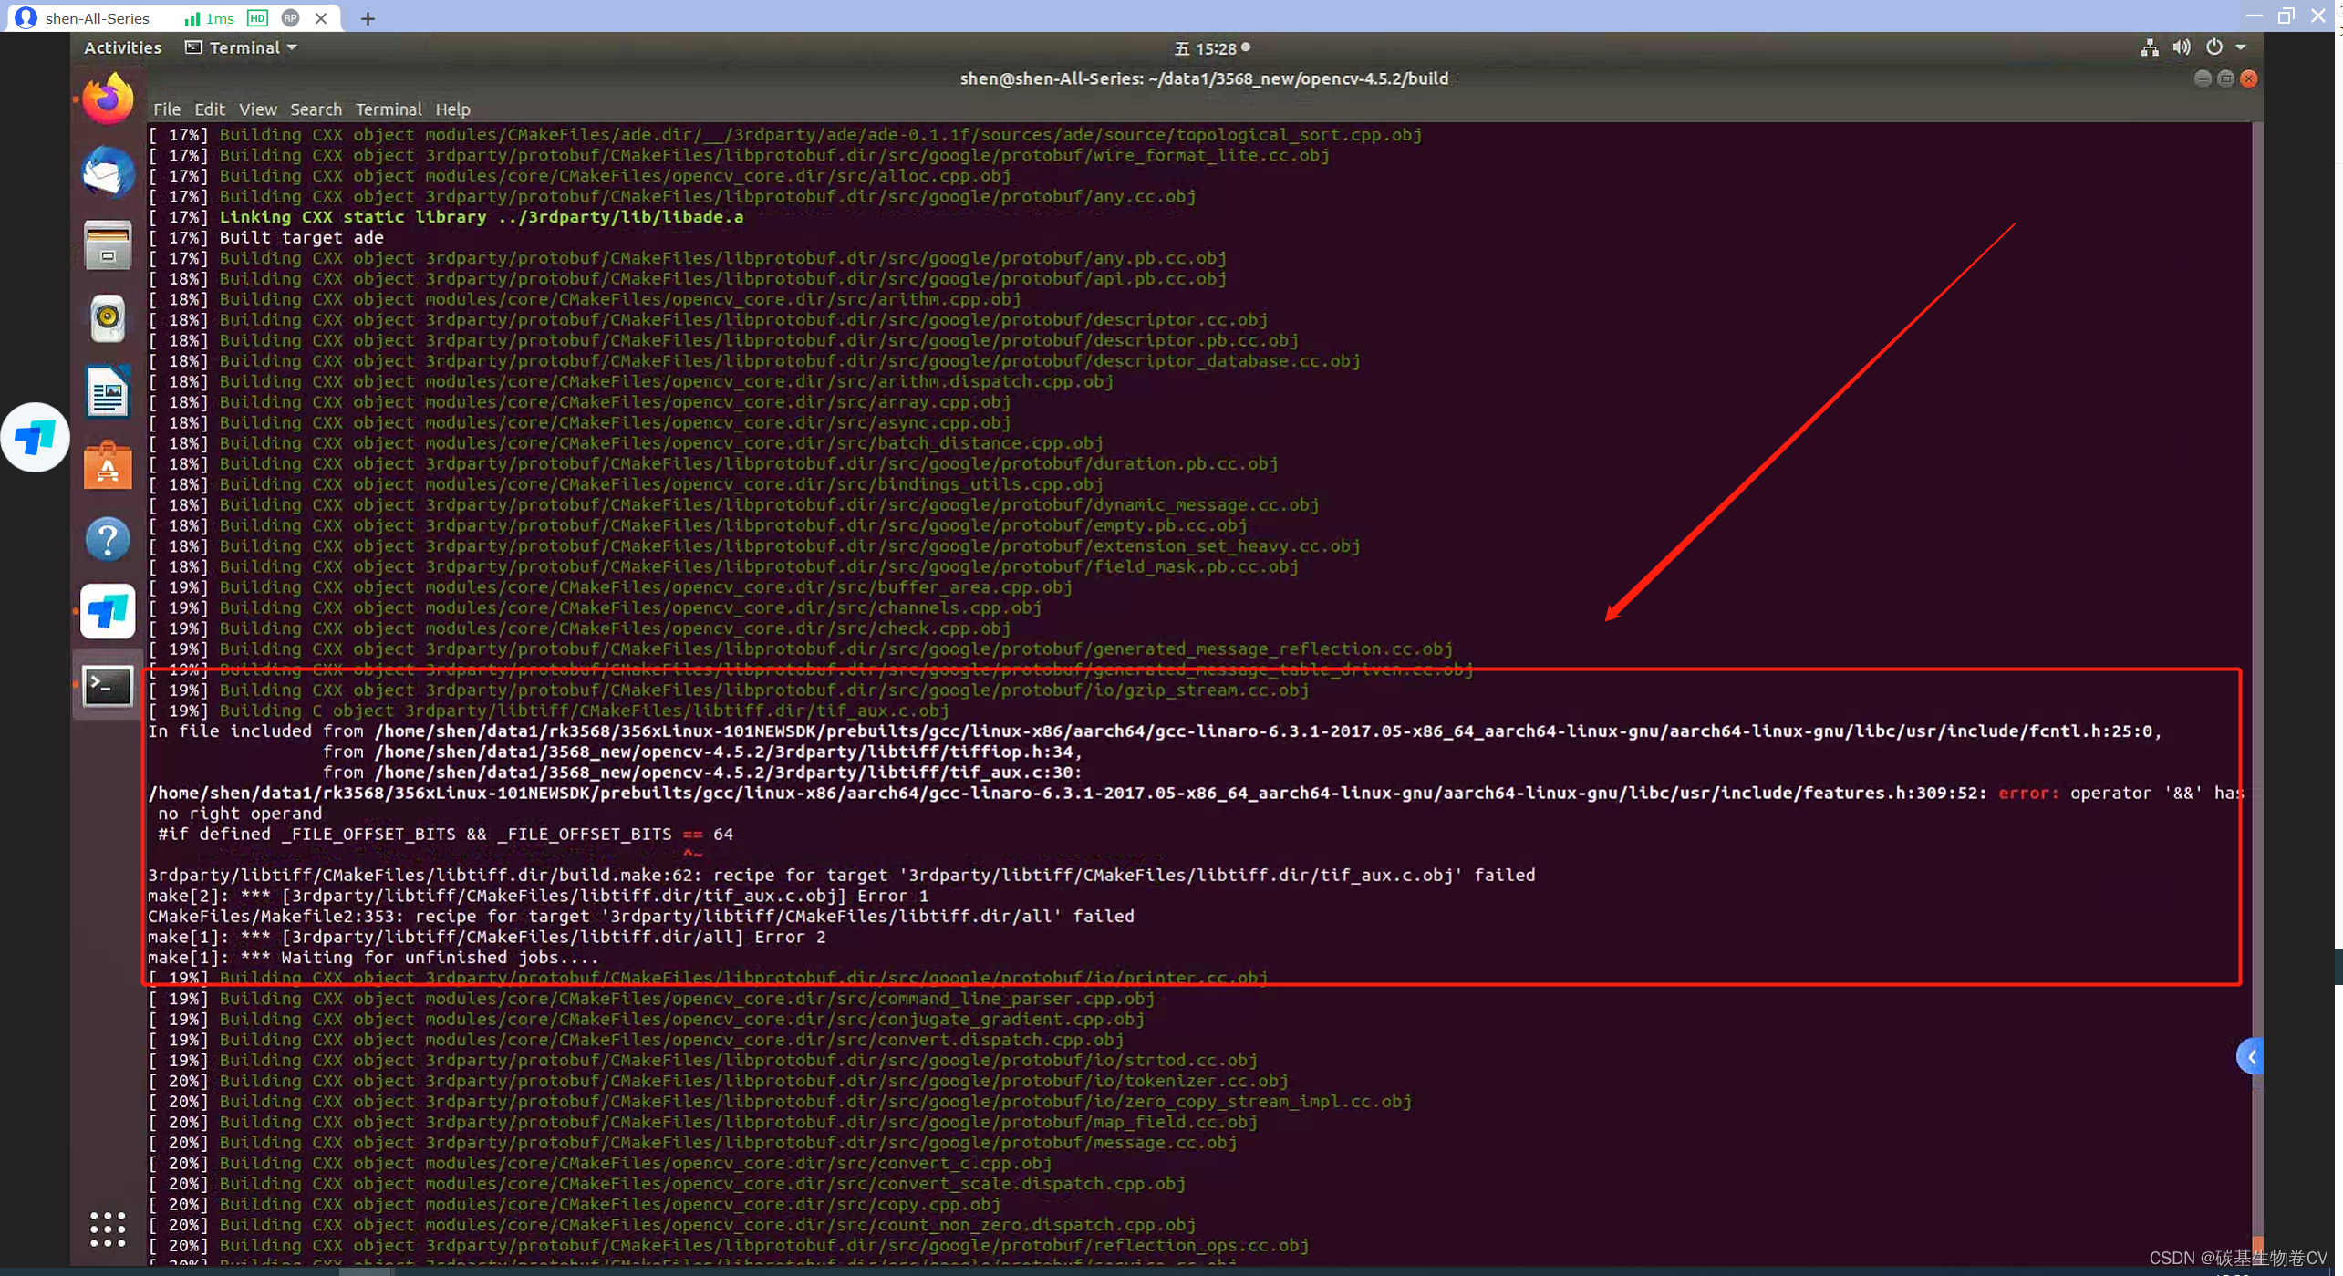Select the shen-All-Series tab

pyautogui.click(x=98, y=18)
